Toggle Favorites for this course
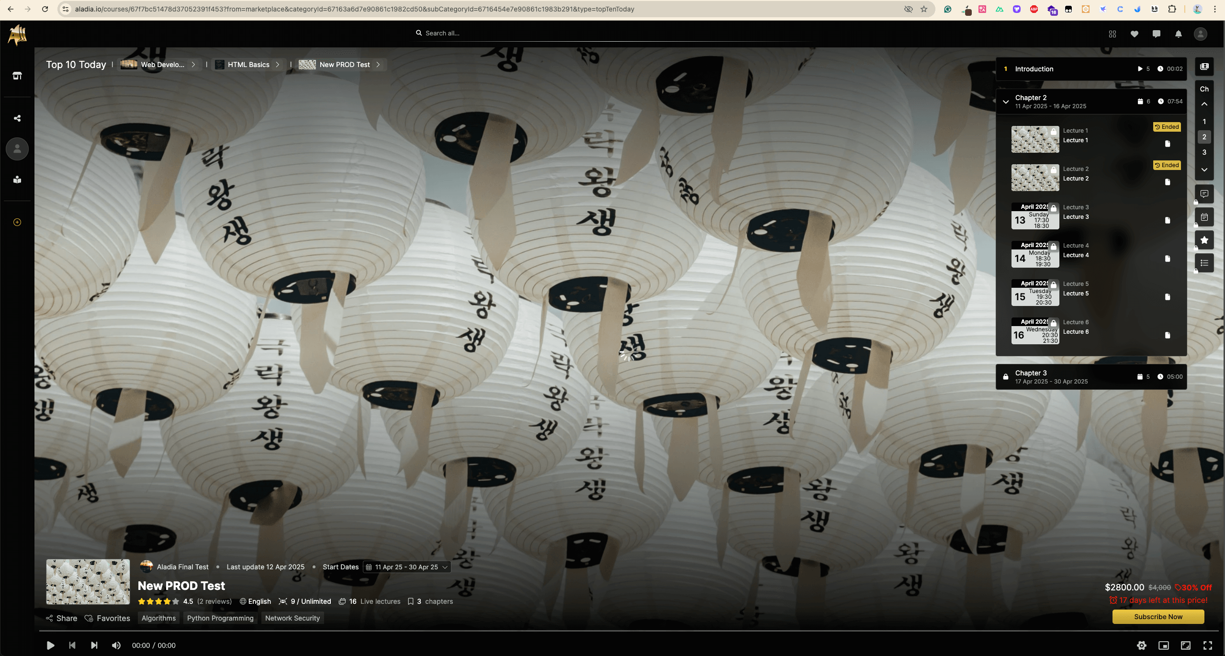1225x656 pixels. click(x=107, y=618)
